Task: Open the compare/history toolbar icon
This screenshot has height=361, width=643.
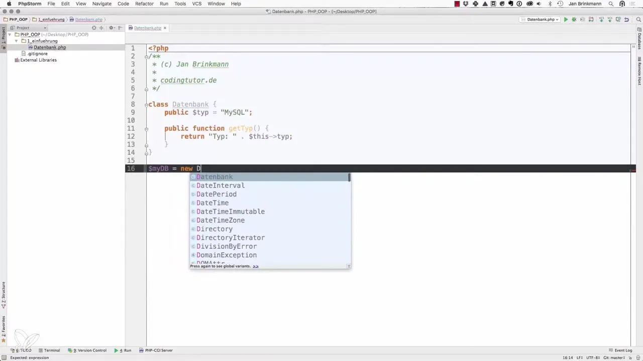Action: pos(618,20)
